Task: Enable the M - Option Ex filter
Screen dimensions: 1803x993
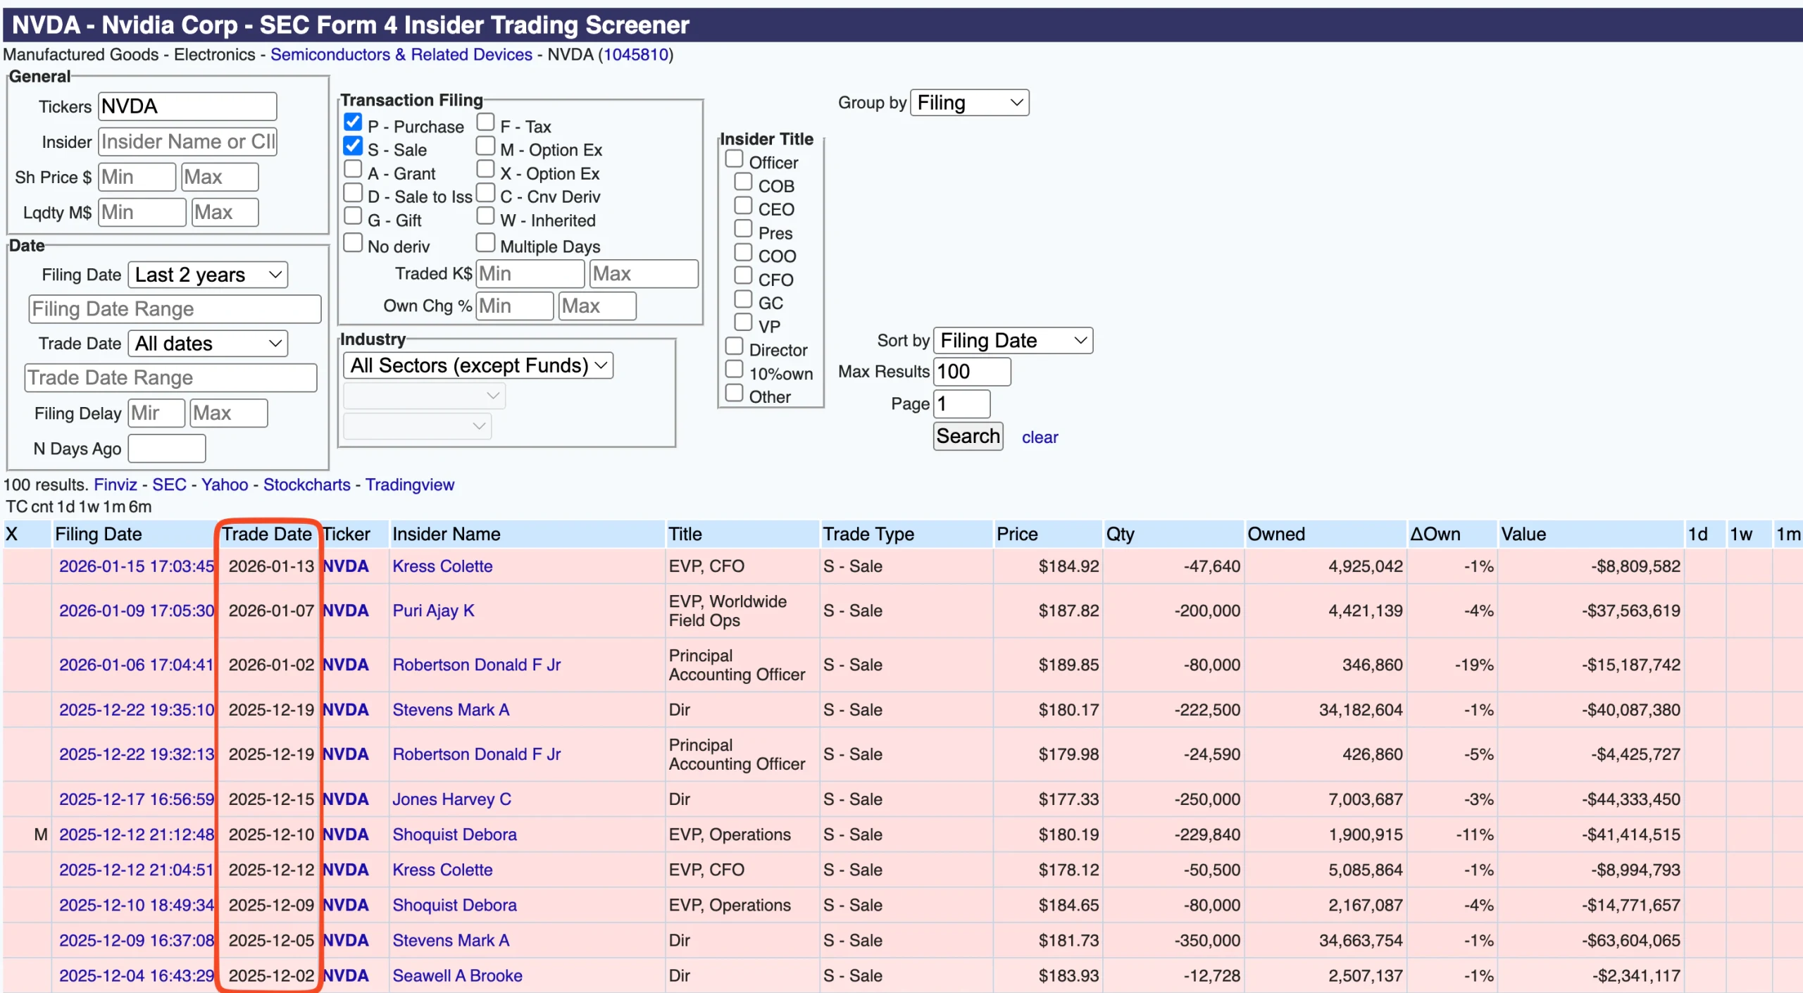Action: pos(485,145)
